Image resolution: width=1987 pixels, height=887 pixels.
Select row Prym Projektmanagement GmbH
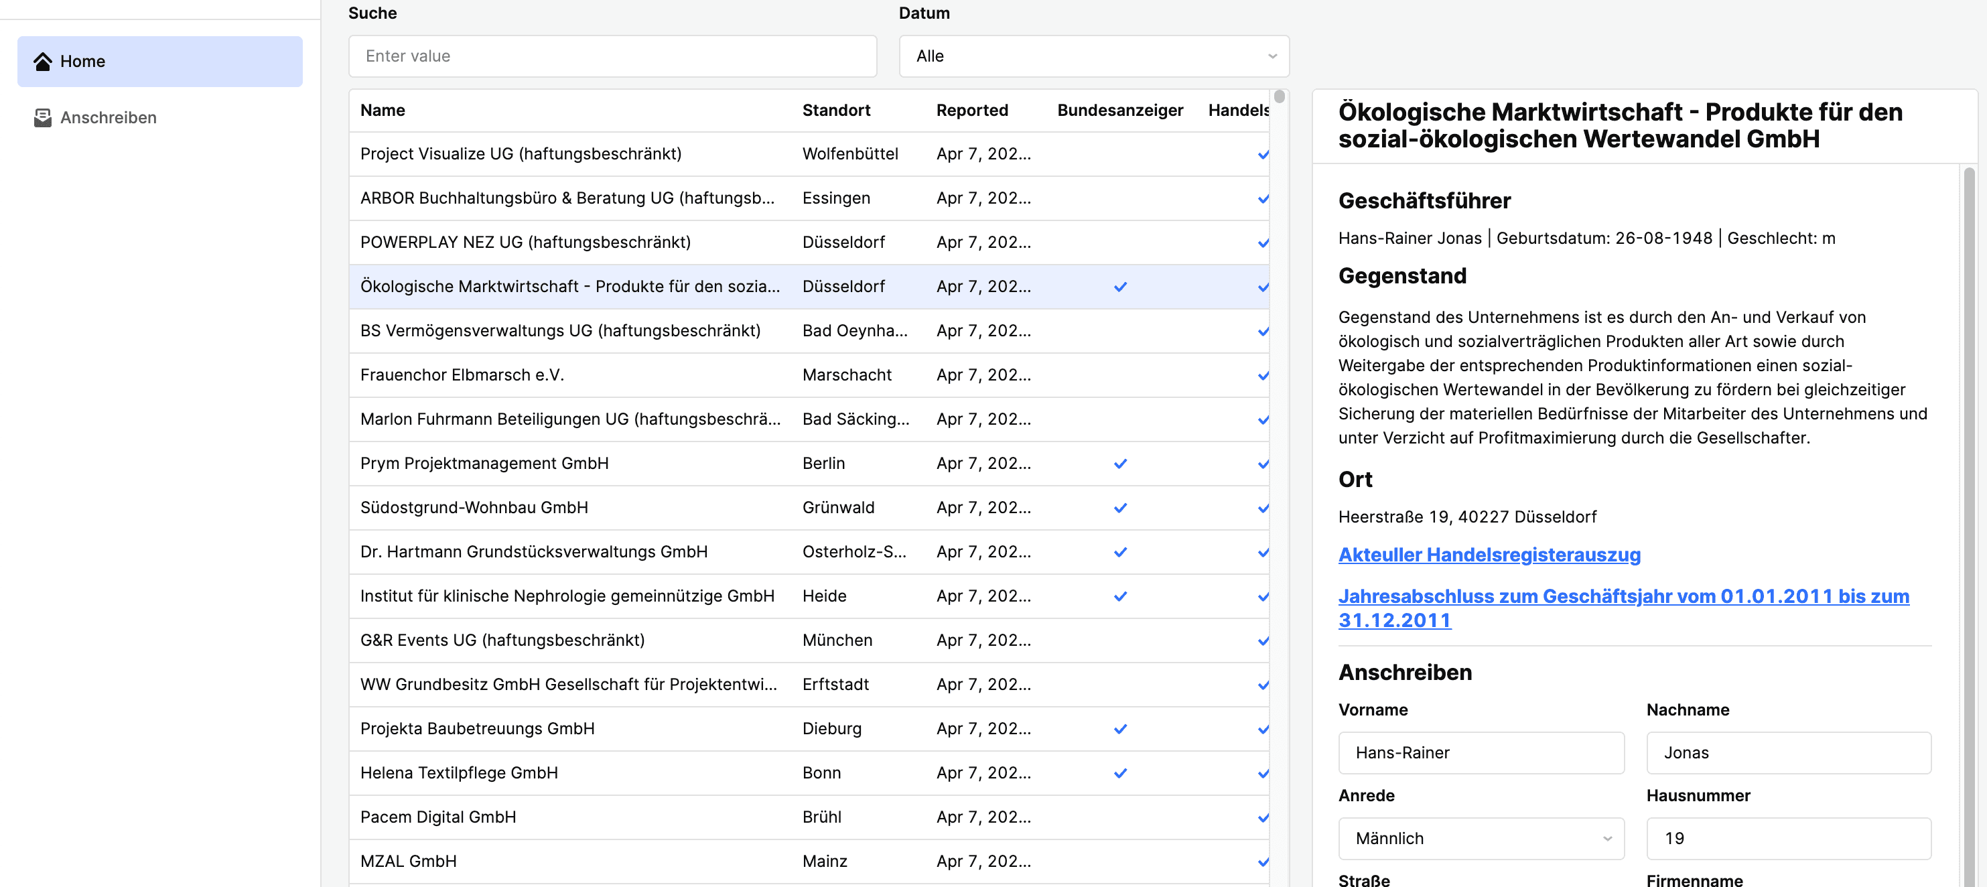click(x=809, y=464)
